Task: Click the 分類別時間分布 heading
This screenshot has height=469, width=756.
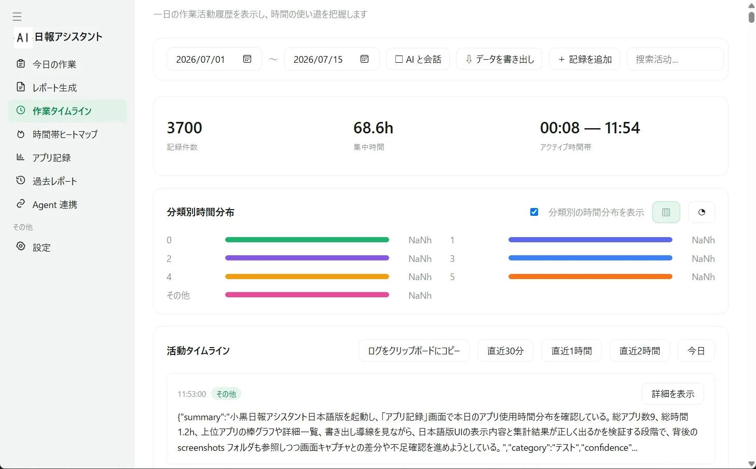Action: click(x=200, y=212)
